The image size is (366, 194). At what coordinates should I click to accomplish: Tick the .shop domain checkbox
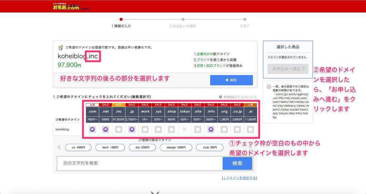171,129
